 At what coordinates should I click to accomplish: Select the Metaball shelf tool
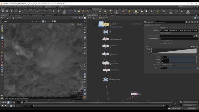pyautogui.click(x=75, y=12)
